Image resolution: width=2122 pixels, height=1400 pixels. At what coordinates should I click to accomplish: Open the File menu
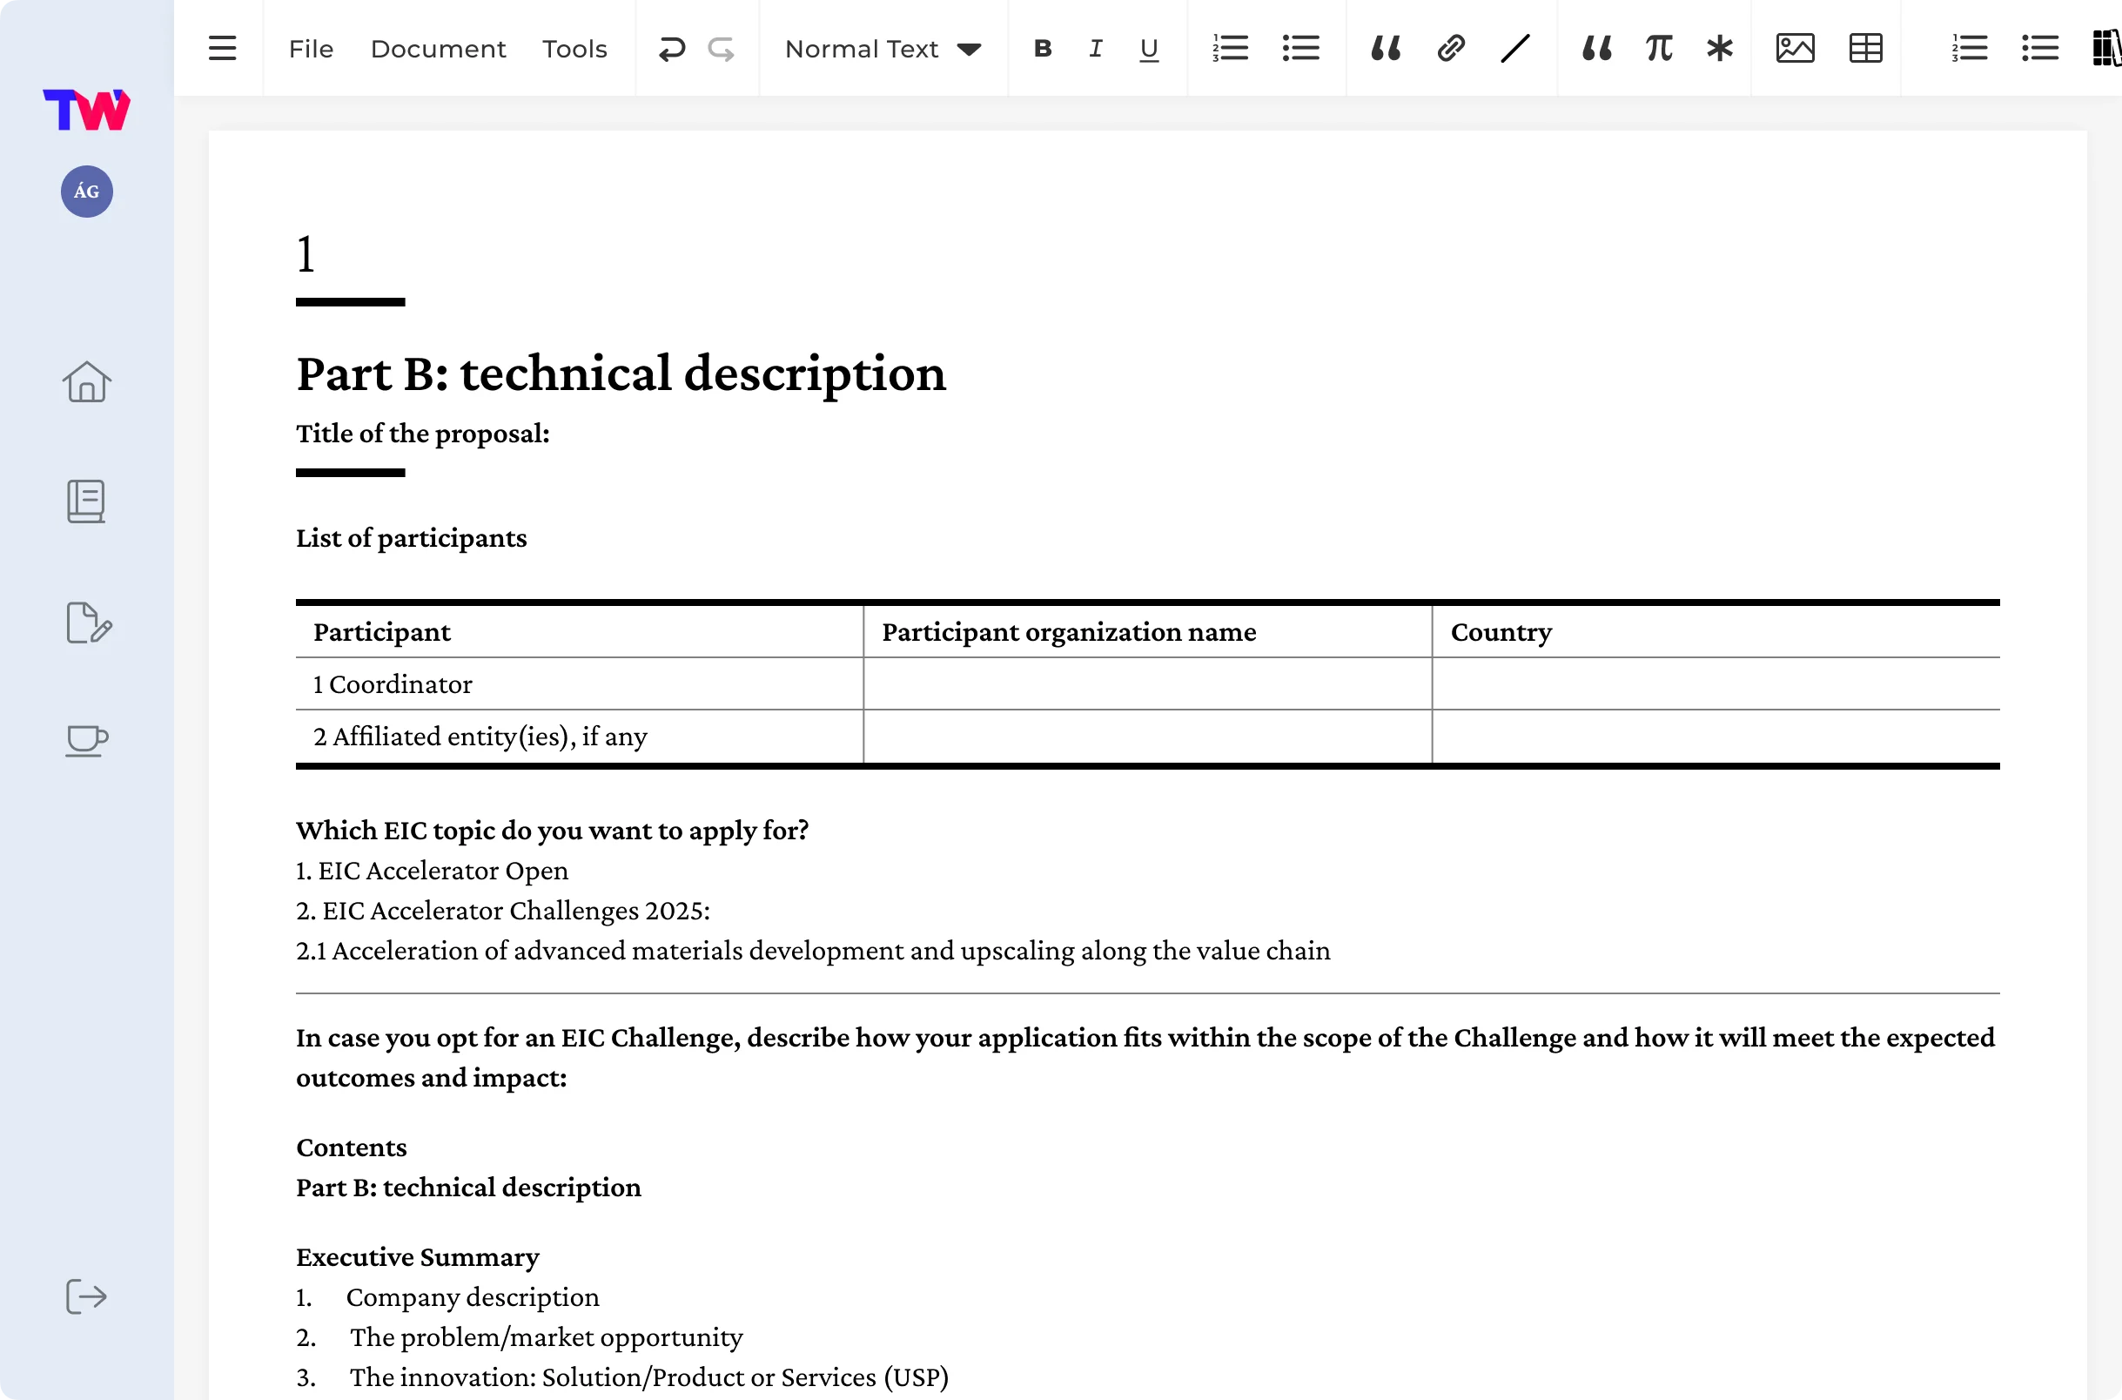(x=311, y=48)
